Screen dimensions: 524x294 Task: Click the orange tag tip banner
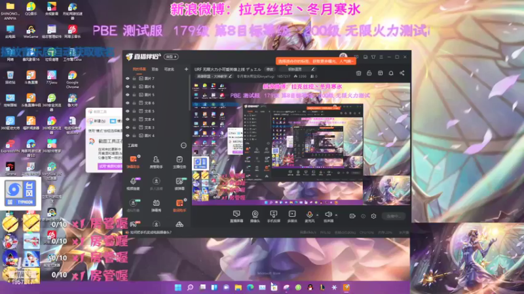316,61
